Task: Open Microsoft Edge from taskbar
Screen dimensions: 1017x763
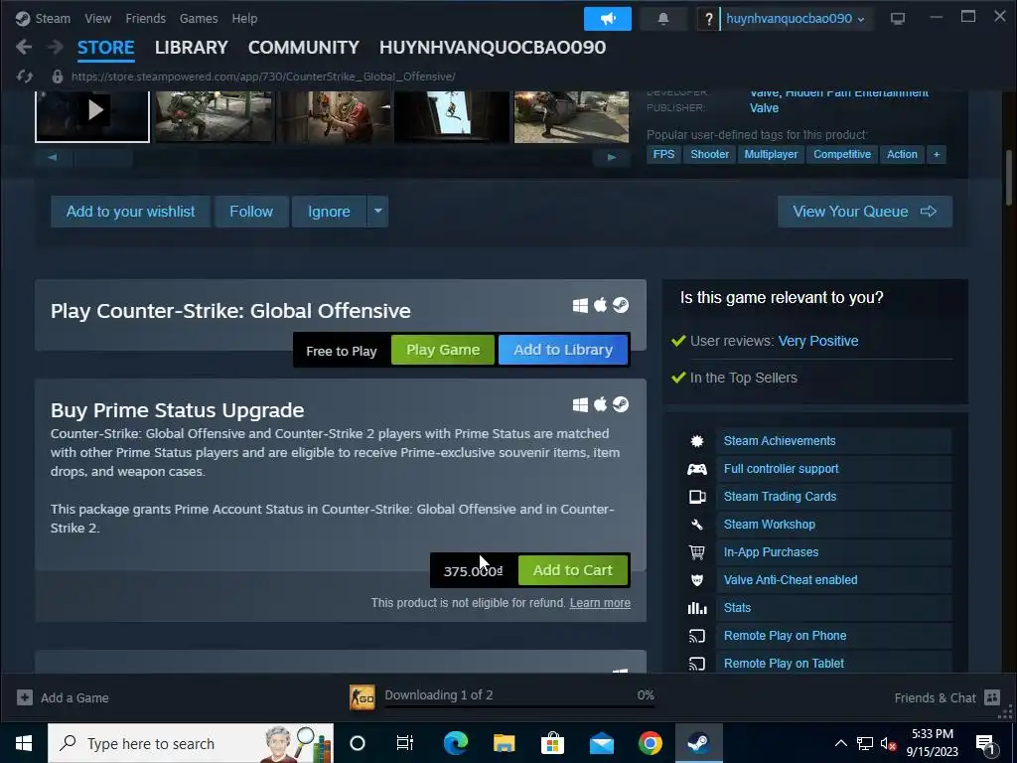Action: click(455, 743)
